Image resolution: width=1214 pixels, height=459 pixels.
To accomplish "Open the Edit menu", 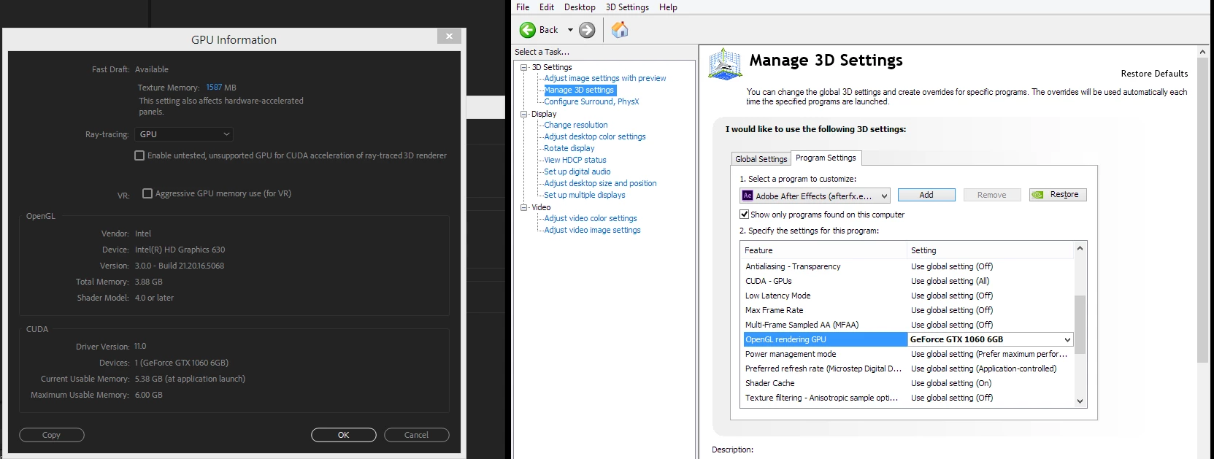I will (x=547, y=7).
